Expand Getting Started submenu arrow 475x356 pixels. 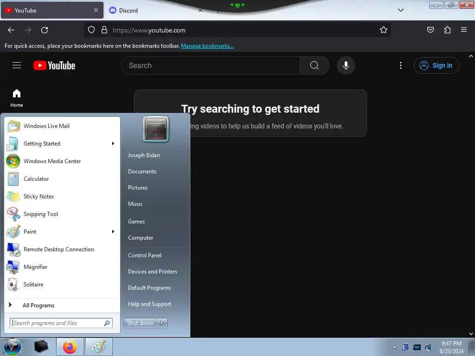point(113,144)
